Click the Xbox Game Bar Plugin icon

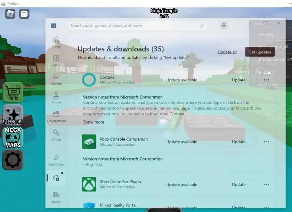click(89, 184)
